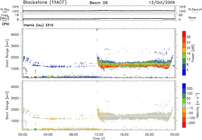Click the 200 velocity colorbar label
The image size is (202, 140).
click(x=190, y=88)
